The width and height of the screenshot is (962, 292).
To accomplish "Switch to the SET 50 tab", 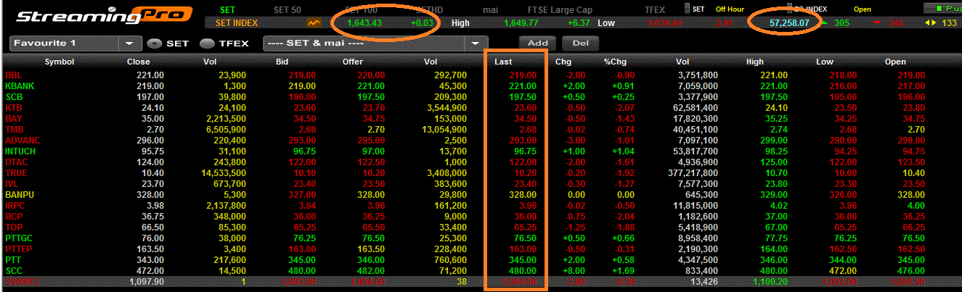I will pyautogui.click(x=288, y=9).
